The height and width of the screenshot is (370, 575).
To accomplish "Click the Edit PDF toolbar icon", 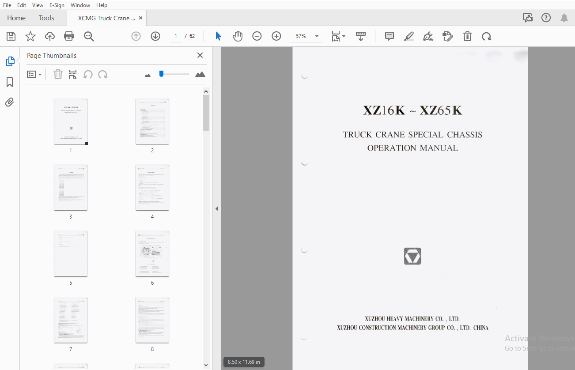I will pyautogui.click(x=448, y=36).
